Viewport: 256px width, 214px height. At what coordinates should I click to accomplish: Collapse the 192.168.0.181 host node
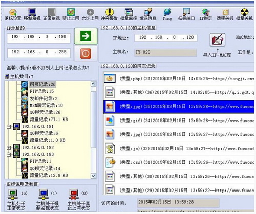(9, 127)
